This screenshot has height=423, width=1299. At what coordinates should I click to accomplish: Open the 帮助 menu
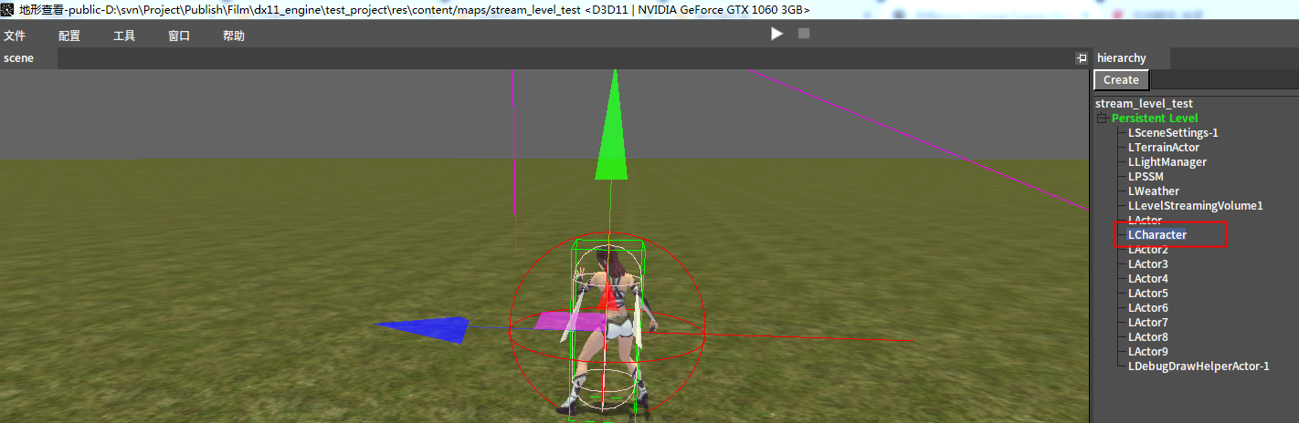click(234, 36)
